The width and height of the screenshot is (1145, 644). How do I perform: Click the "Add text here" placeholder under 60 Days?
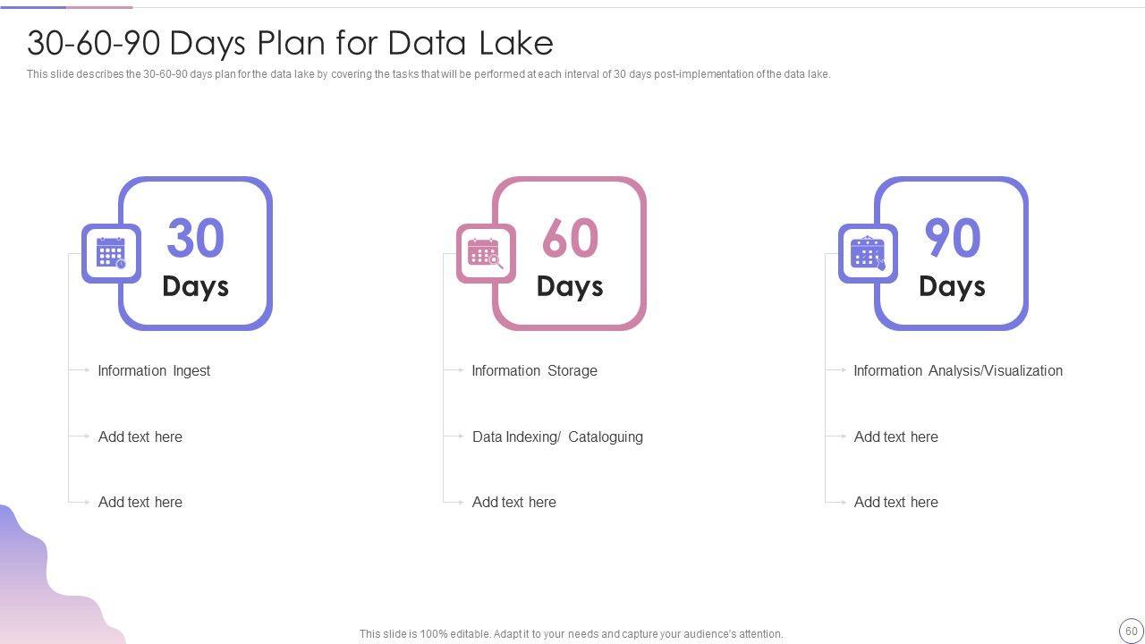point(514,502)
